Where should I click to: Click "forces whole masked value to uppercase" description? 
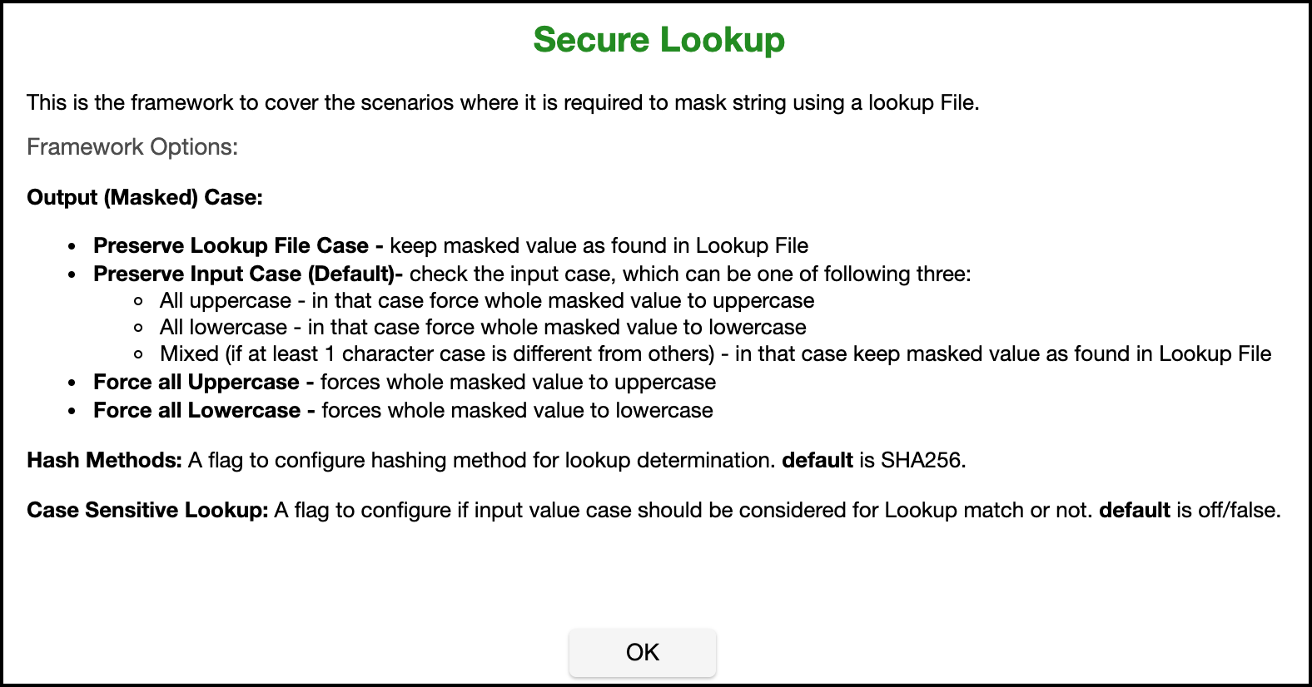point(518,383)
